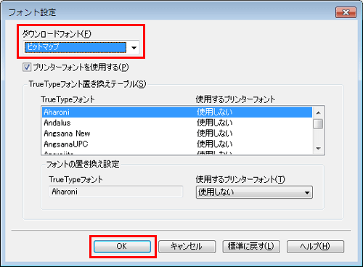This screenshot has width=363, height=267.
Task: Select Aharoni row in font table
Action: tap(177, 112)
